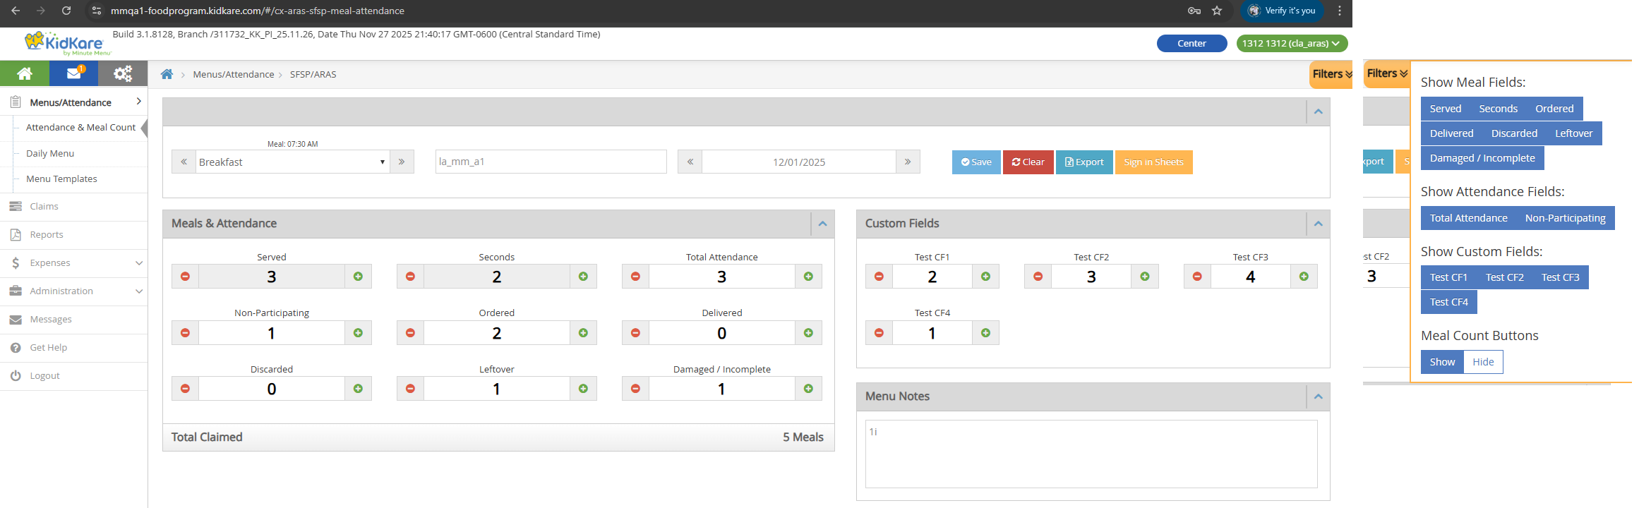
Task: Open Daily Menu in sidebar
Action: pos(50,153)
